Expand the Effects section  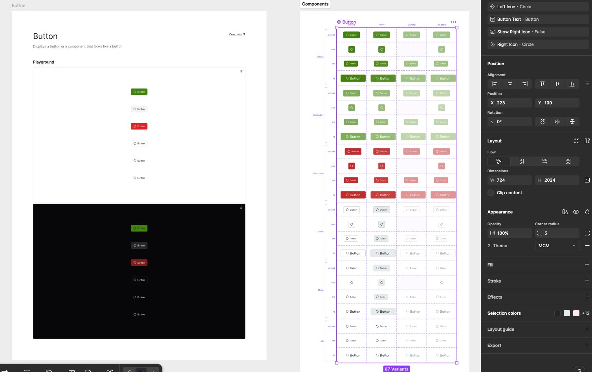(x=587, y=297)
